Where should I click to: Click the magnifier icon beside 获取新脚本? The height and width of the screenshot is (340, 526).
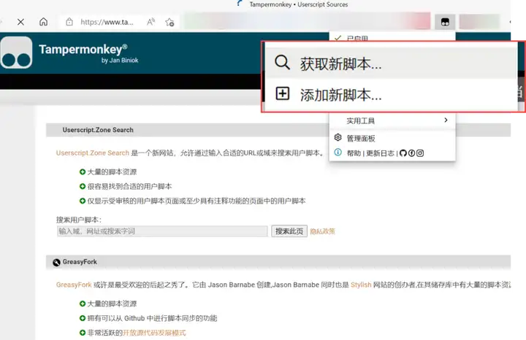[x=282, y=62]
